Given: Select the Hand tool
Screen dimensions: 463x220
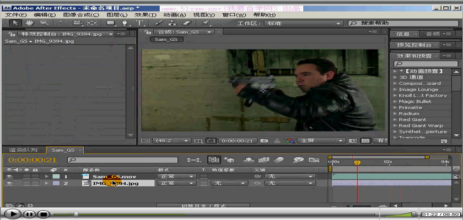Looking at the screenshot, I should click(29, 23).
